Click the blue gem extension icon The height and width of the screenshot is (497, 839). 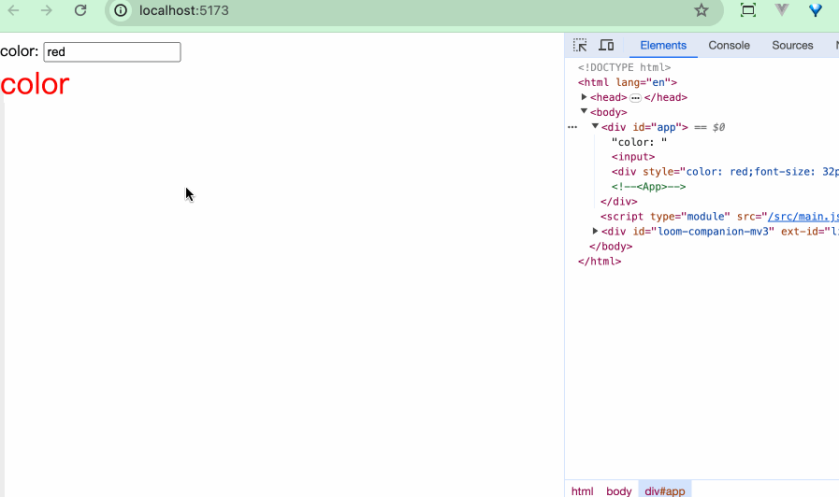point(816,10)
